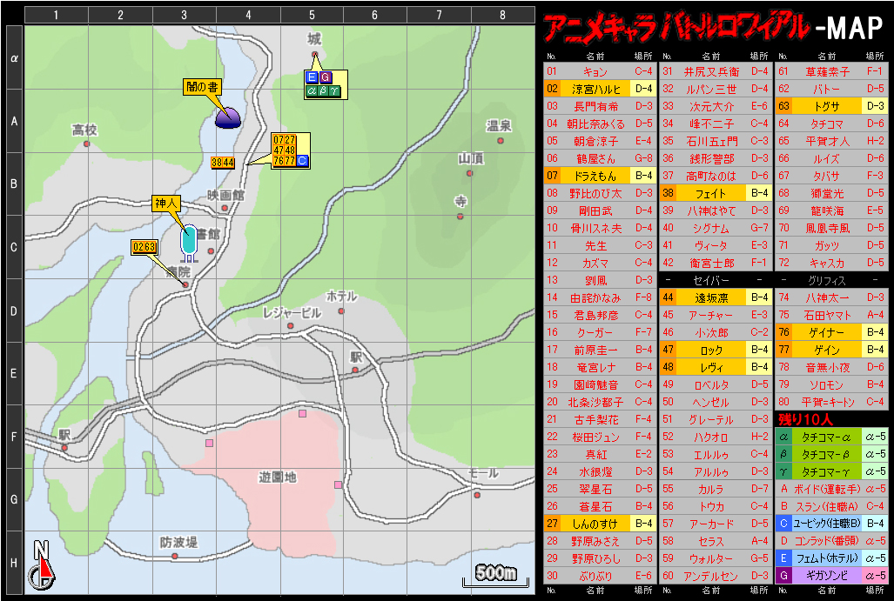Image resolution: width=894 pixels, height=601 pixels.
Task: Click the キョン name cell
Action: click(x=595, y=71)
